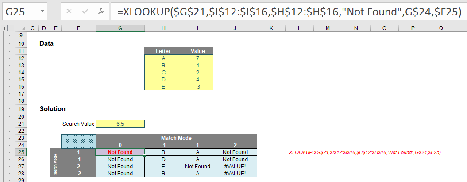Click the red formula text beside the table
Screen dimensions: 467x182
[x=363, y=152]
